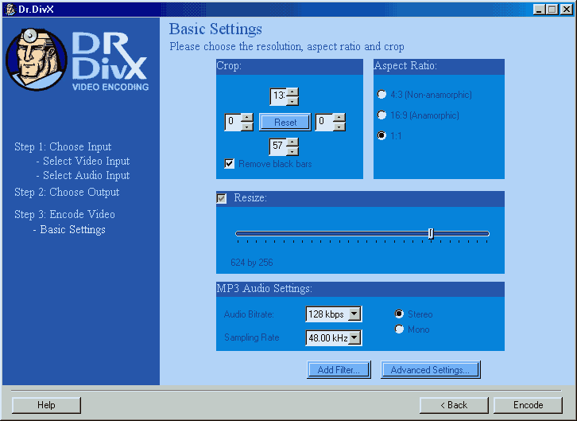577x421 pixels.
Task: Select the 16:9 (Anamorphic) aspect ratio
Action: click(x=382, y=115)
